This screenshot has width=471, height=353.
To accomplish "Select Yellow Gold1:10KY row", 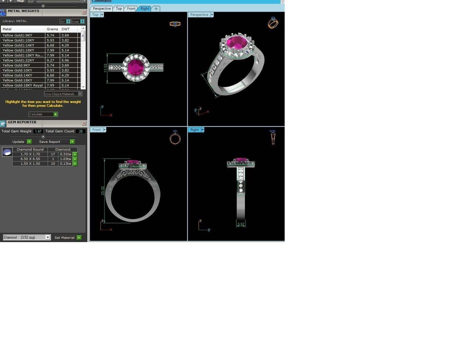I will pos(41,40).
